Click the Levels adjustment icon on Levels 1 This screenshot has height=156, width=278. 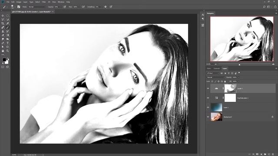tap(216, 88)
